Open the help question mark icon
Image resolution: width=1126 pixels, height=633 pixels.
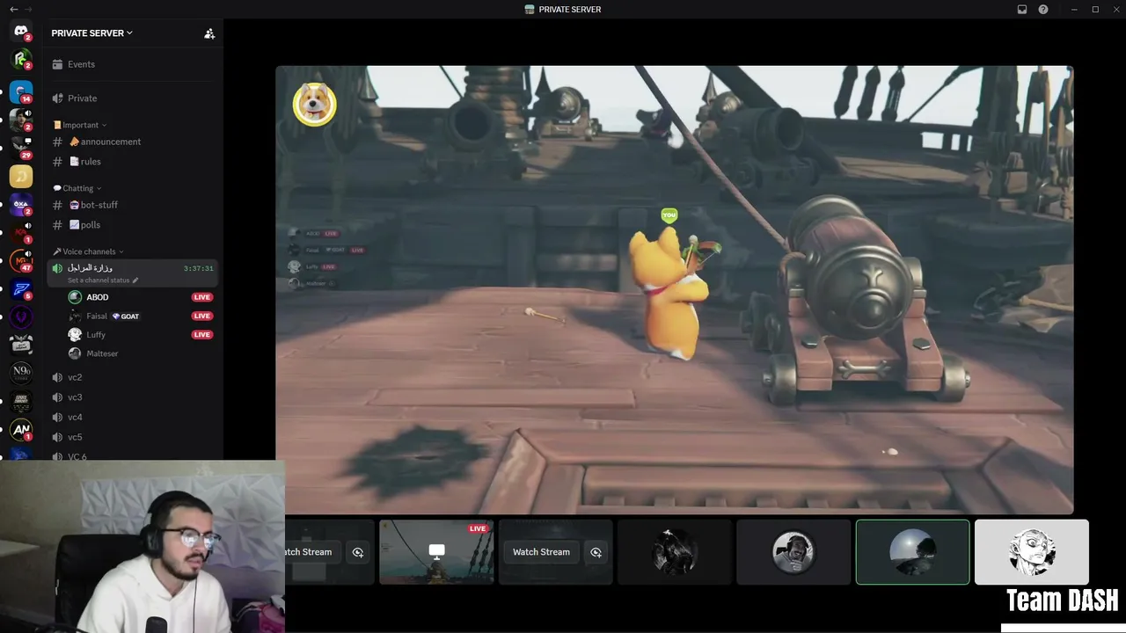tap(1043, 10)
